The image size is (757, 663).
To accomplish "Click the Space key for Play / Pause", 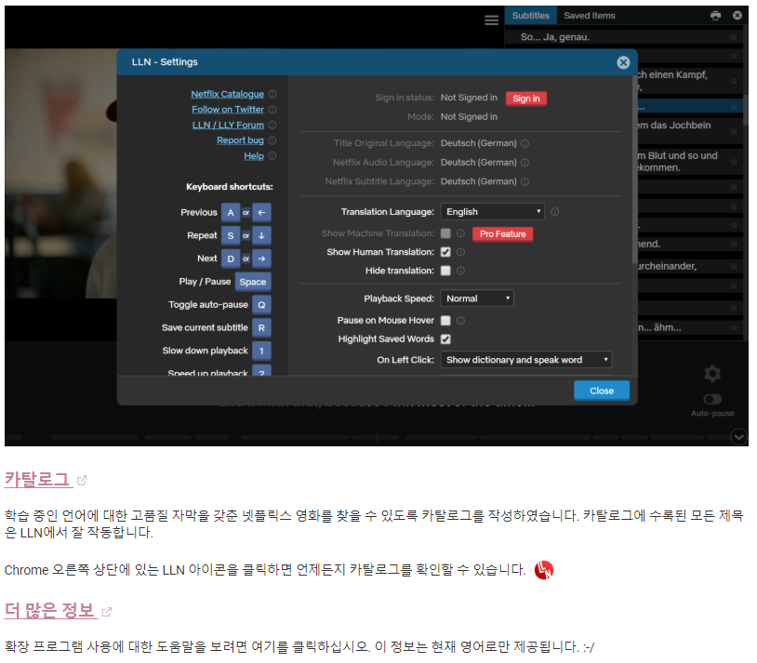I will click(x=253, y=282).
